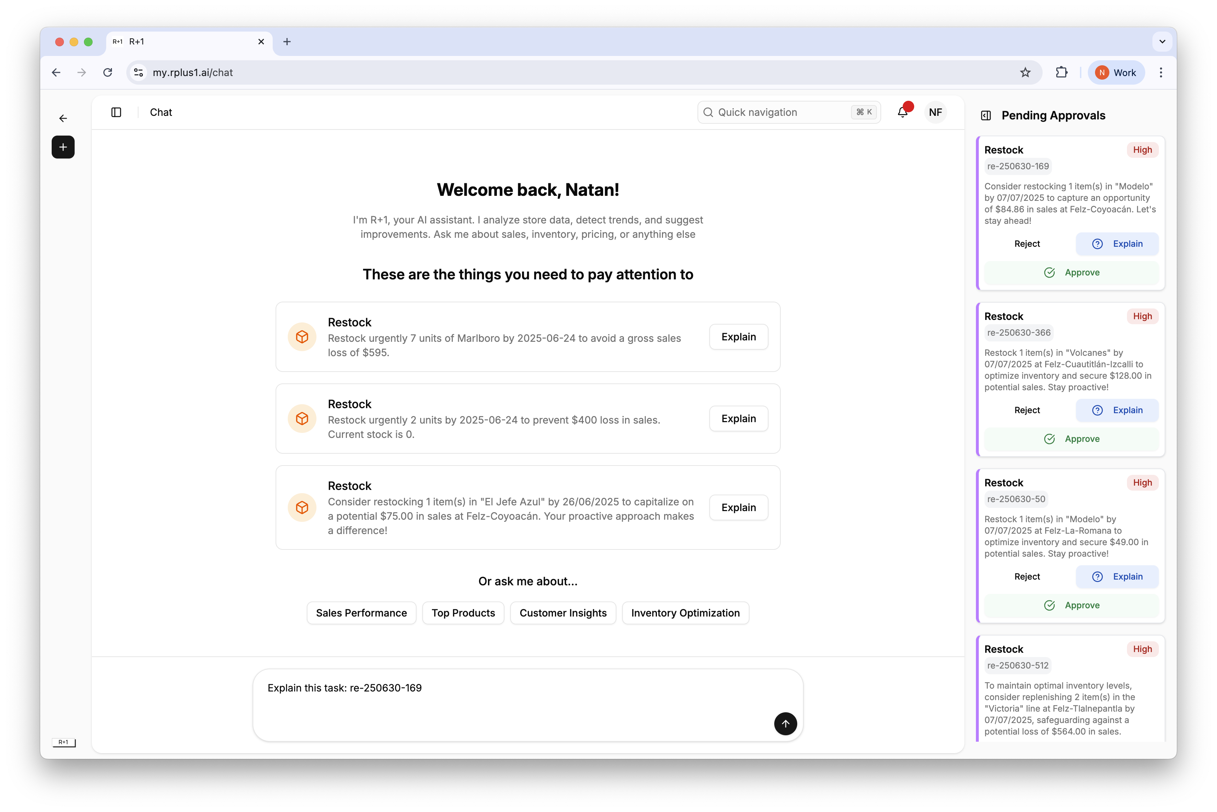Open a new browser tab
The height and width of the screenshot is (812, 1217).
pyautogui.click(x=287, y=42)
